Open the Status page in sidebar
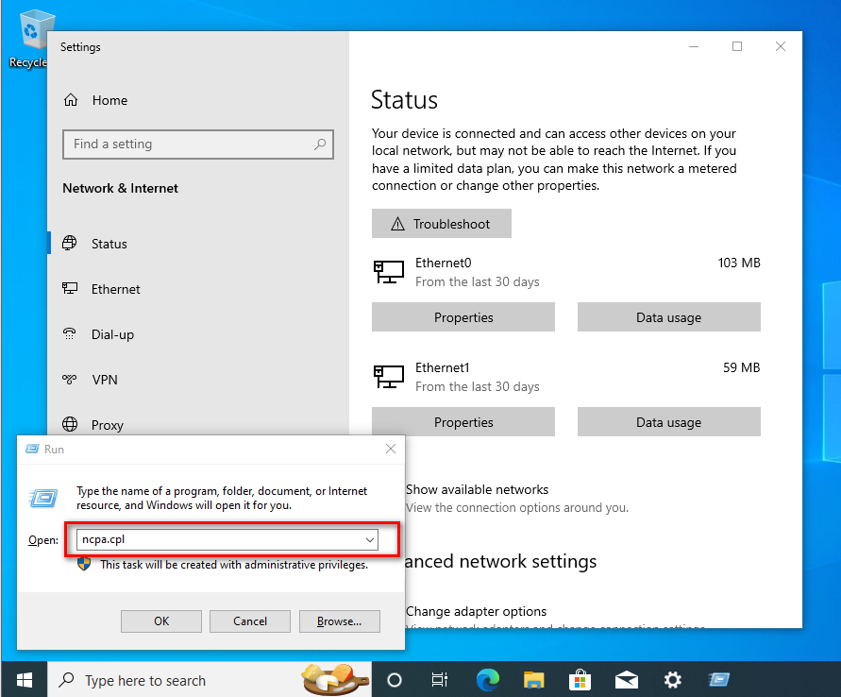 pyautogui.click(x=109, y=244)
